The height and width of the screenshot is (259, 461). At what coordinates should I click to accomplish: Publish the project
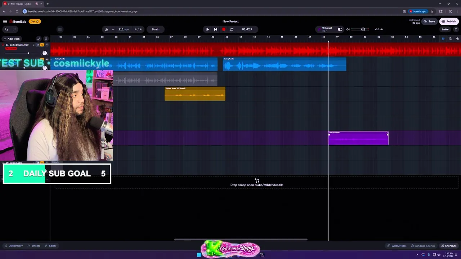point(449,22)
